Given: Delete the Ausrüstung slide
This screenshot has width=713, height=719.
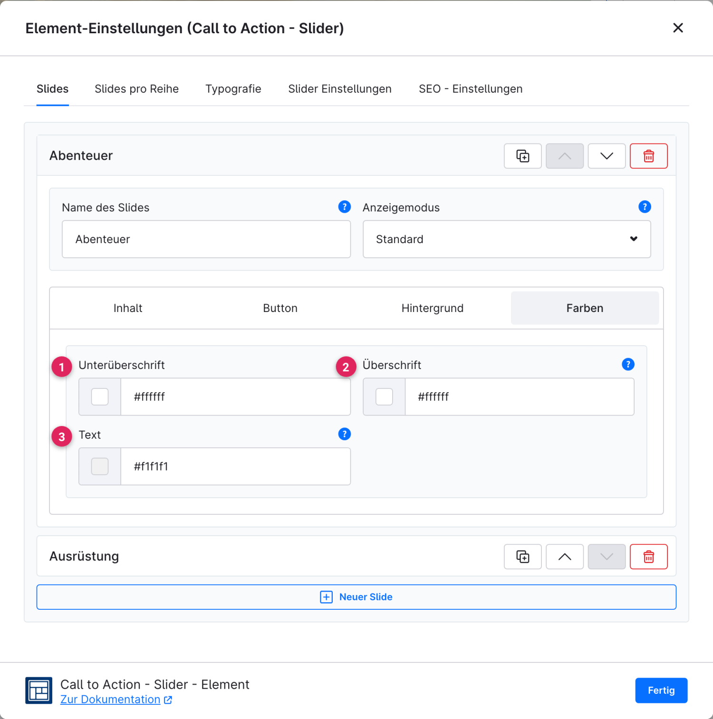Looking at the screenshot, I should click(648, 557).
